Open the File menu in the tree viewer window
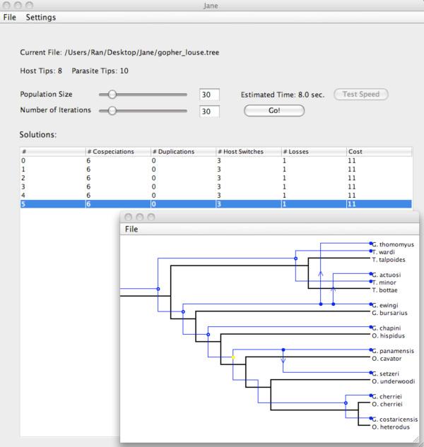Viewport: 424px width, 447px height. pos(131,229)
